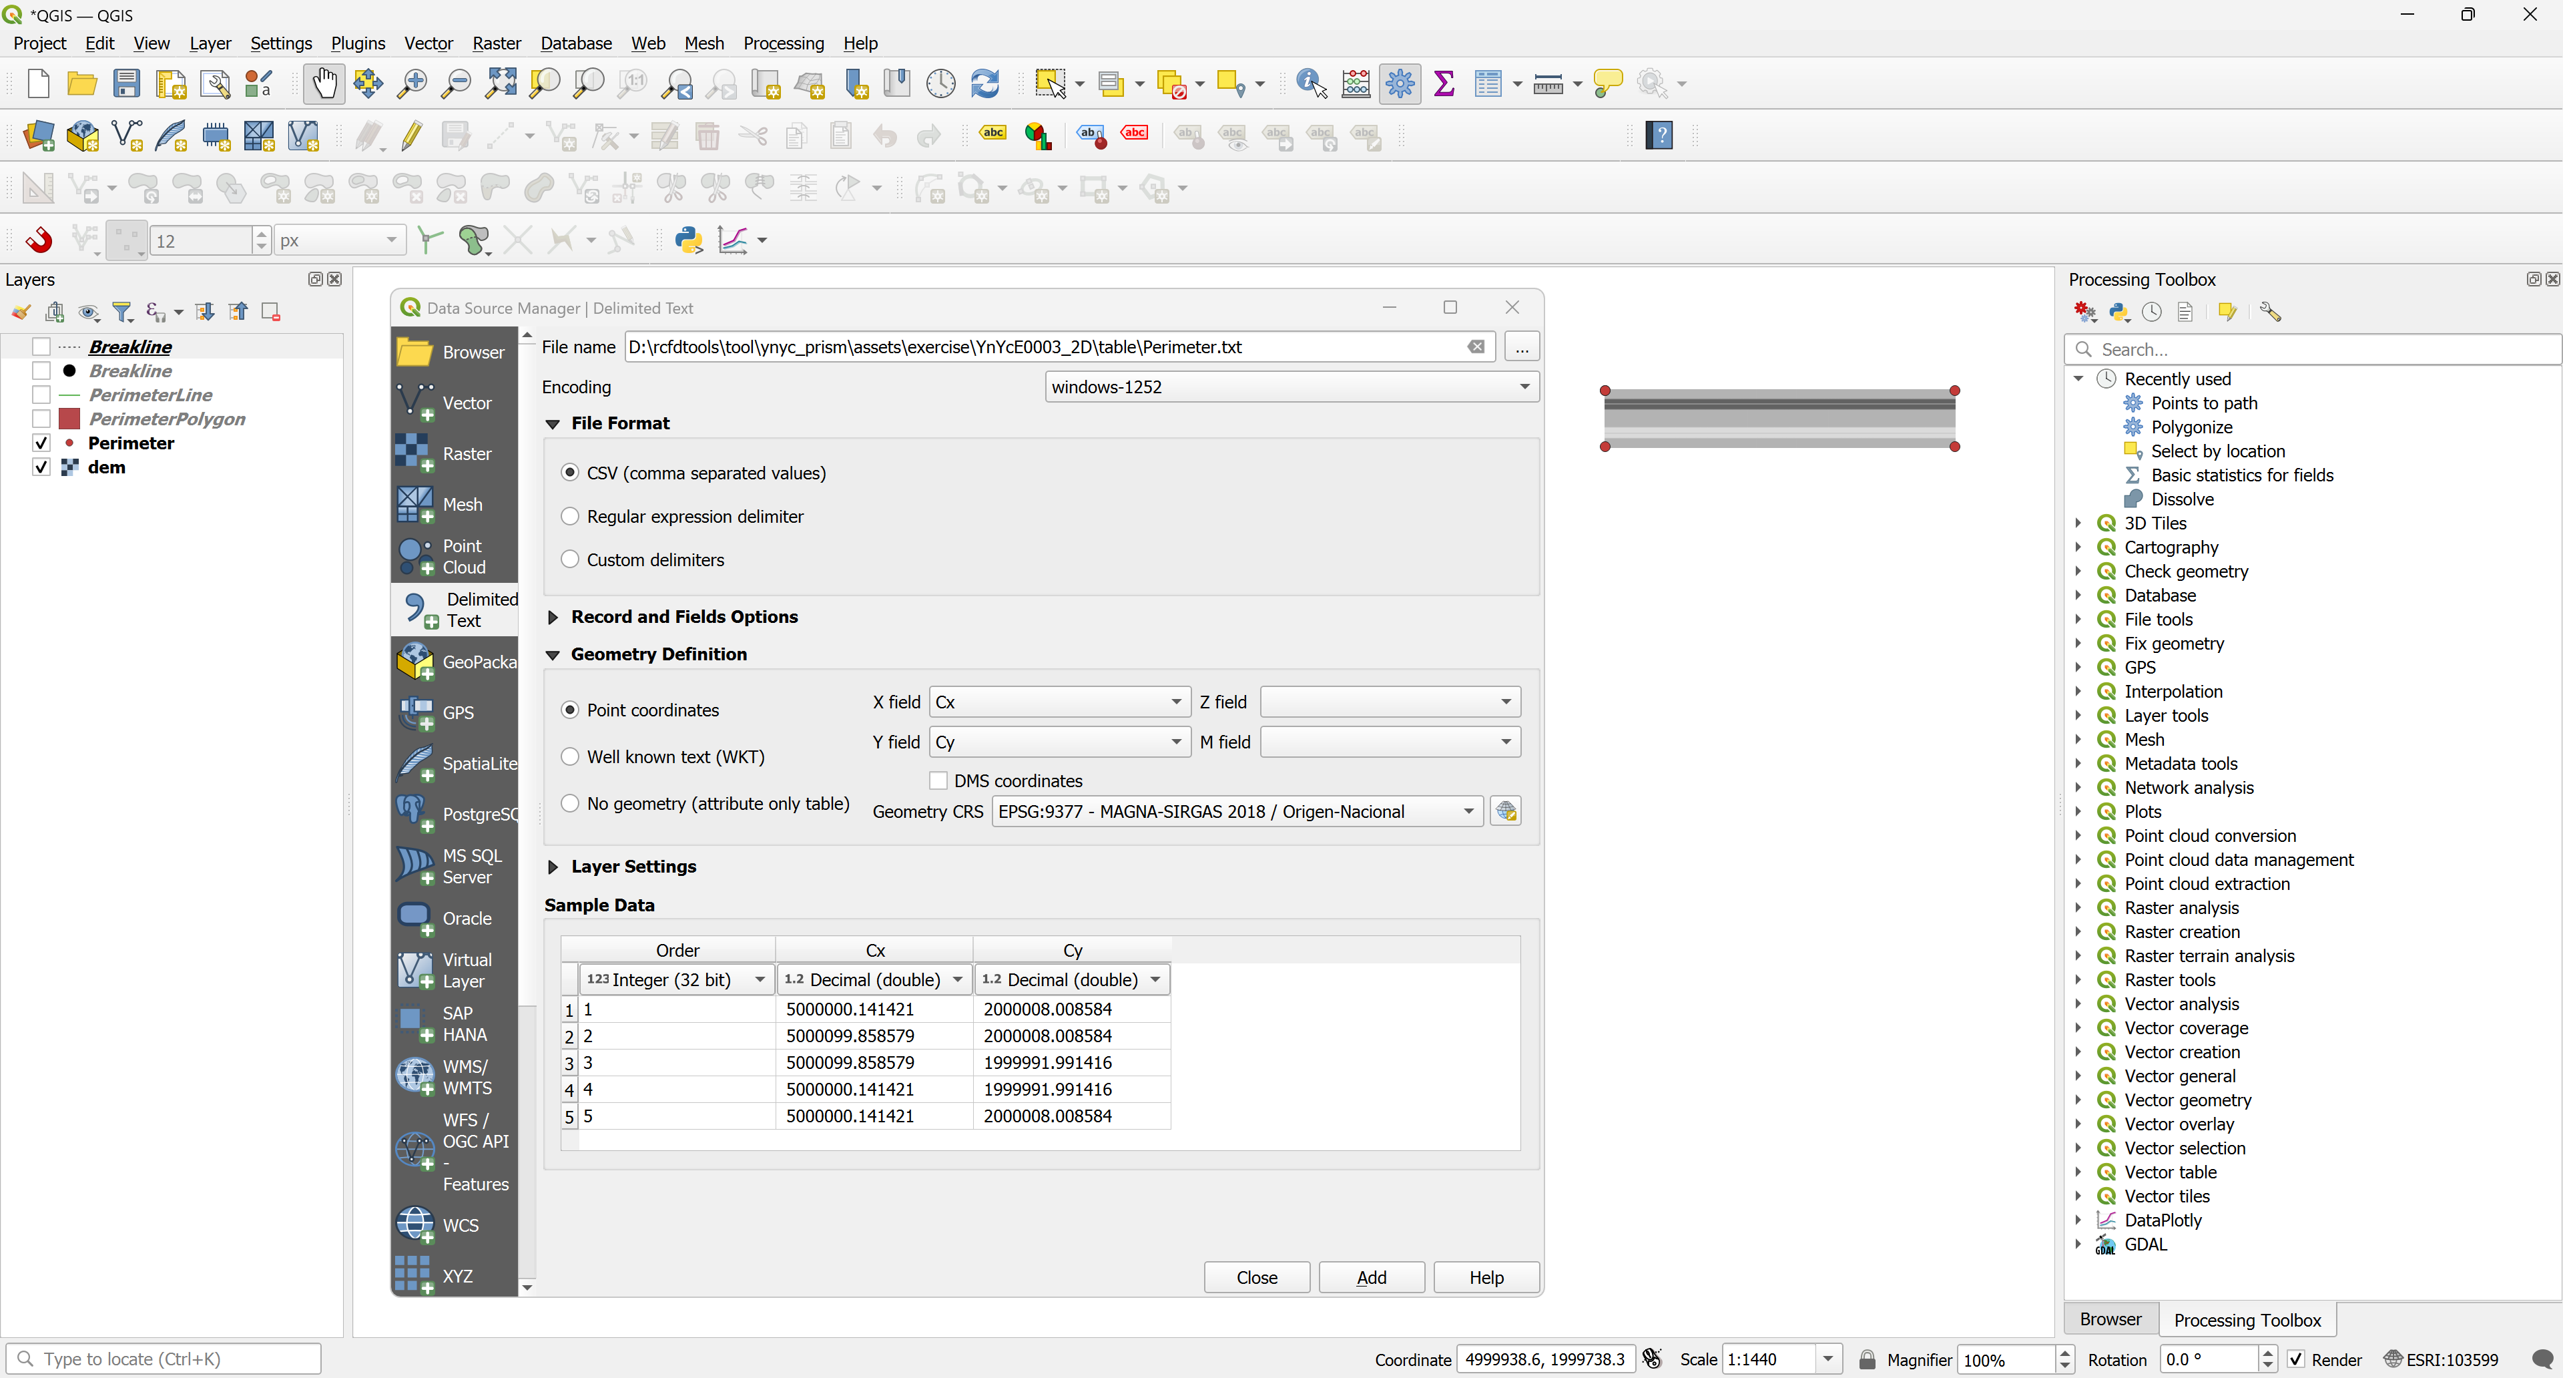Select the Well known text (WKT) option
The width and height of the screenshot is (2563, 1378).
click(570, 756)
